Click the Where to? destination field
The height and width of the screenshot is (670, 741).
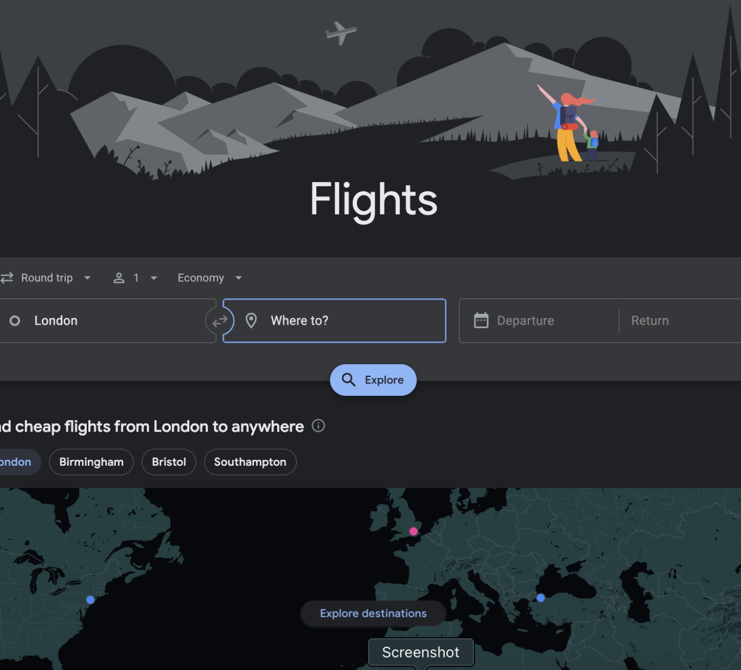[x=335, y=321]
